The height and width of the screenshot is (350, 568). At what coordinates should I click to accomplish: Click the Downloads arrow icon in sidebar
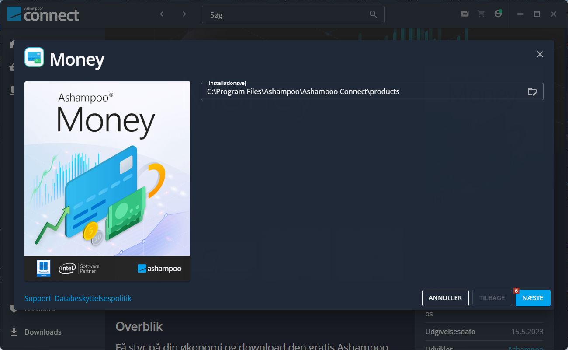pos(14,332)
